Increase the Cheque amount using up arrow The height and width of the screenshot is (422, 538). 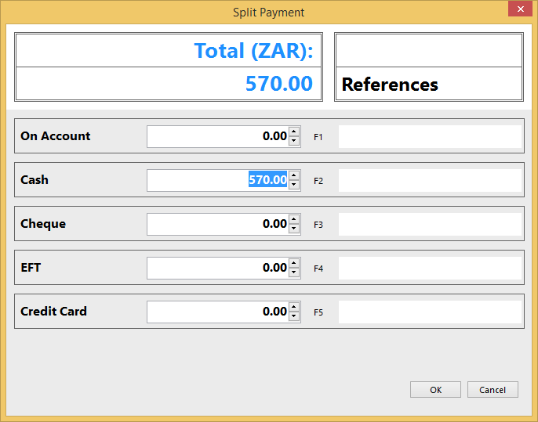pyautogui.click(x=294, y=219)
